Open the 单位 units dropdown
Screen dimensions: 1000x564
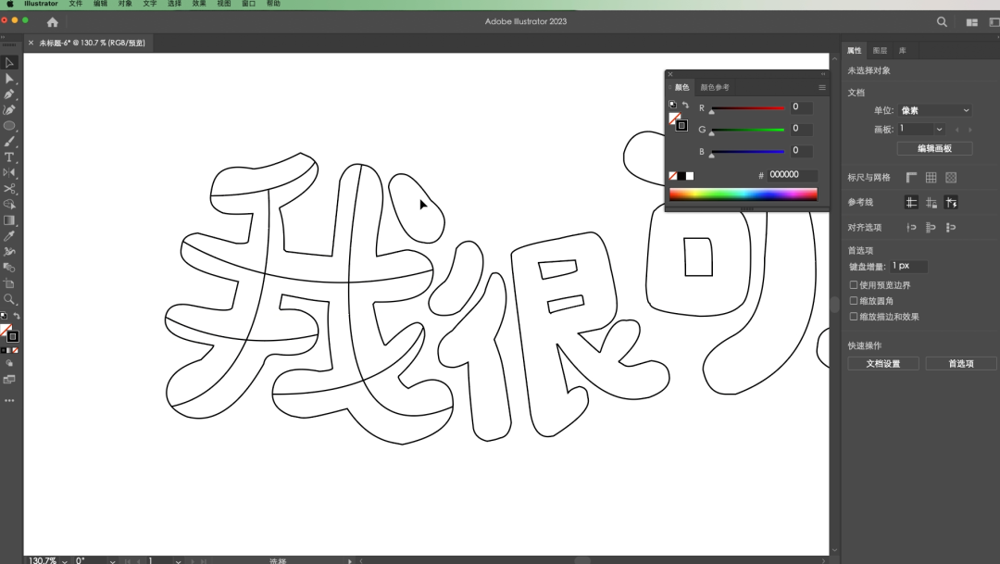pos(934,110)
